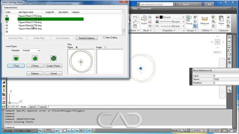Image resolution: width=239 pixels, height=134 pixels.
Task: Click the Measure tool icon
Action: pos(205,19)
